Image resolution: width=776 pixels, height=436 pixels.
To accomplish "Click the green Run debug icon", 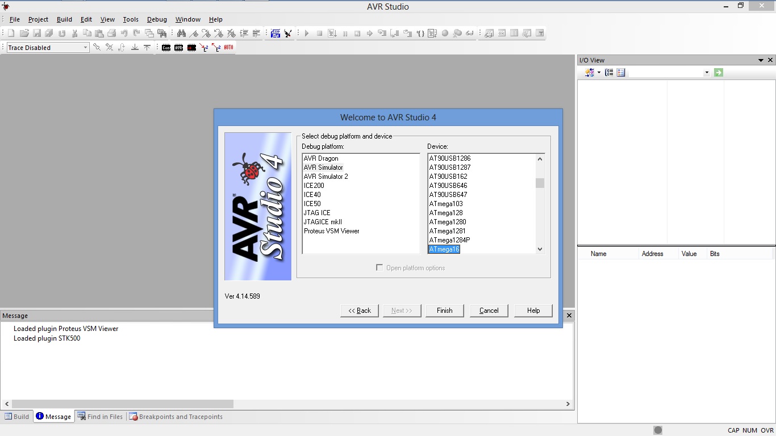I will pos(306,33).
